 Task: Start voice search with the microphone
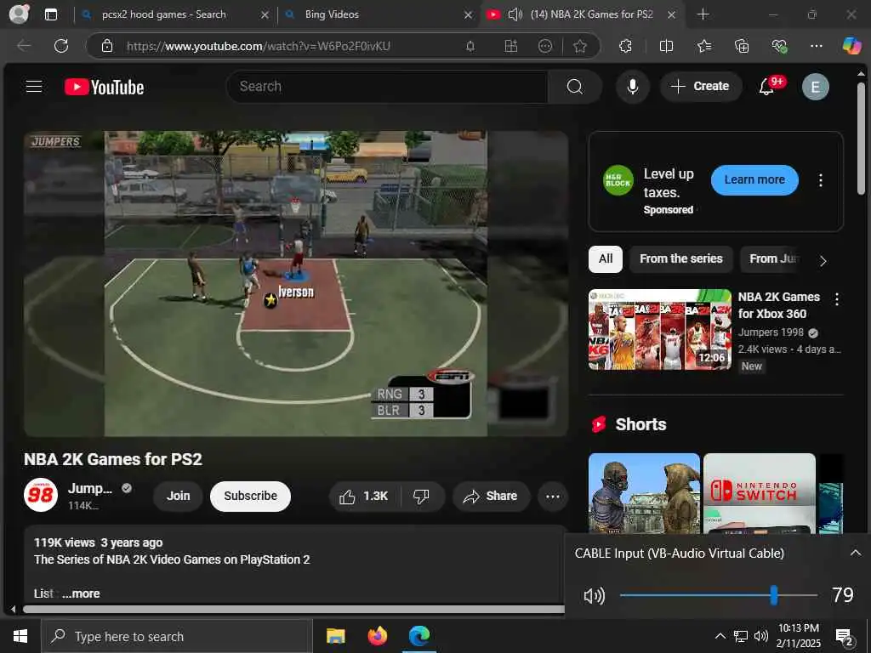click(632, 87)
